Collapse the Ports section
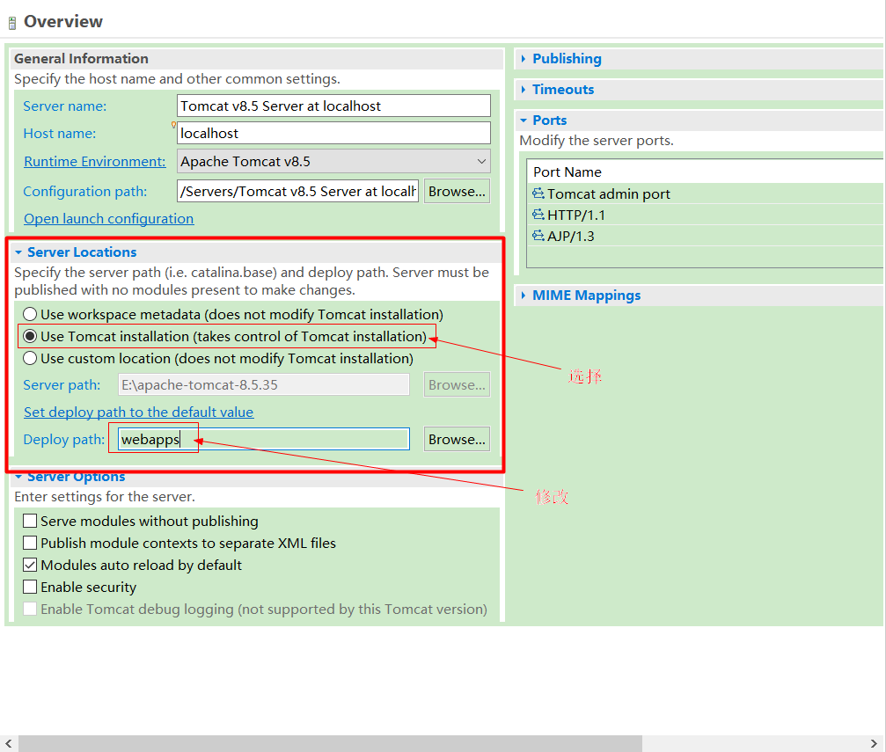This screenshot has height=752, width=886. tap(524, 120)
